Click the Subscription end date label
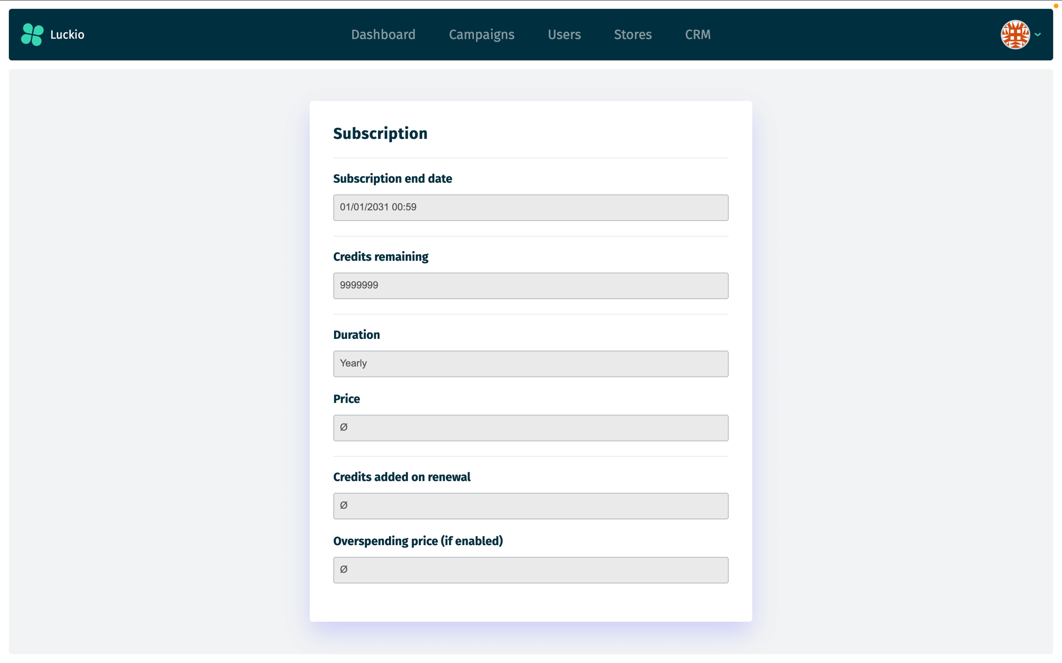Screen dimensions: 1062x663 coord(392,179)
